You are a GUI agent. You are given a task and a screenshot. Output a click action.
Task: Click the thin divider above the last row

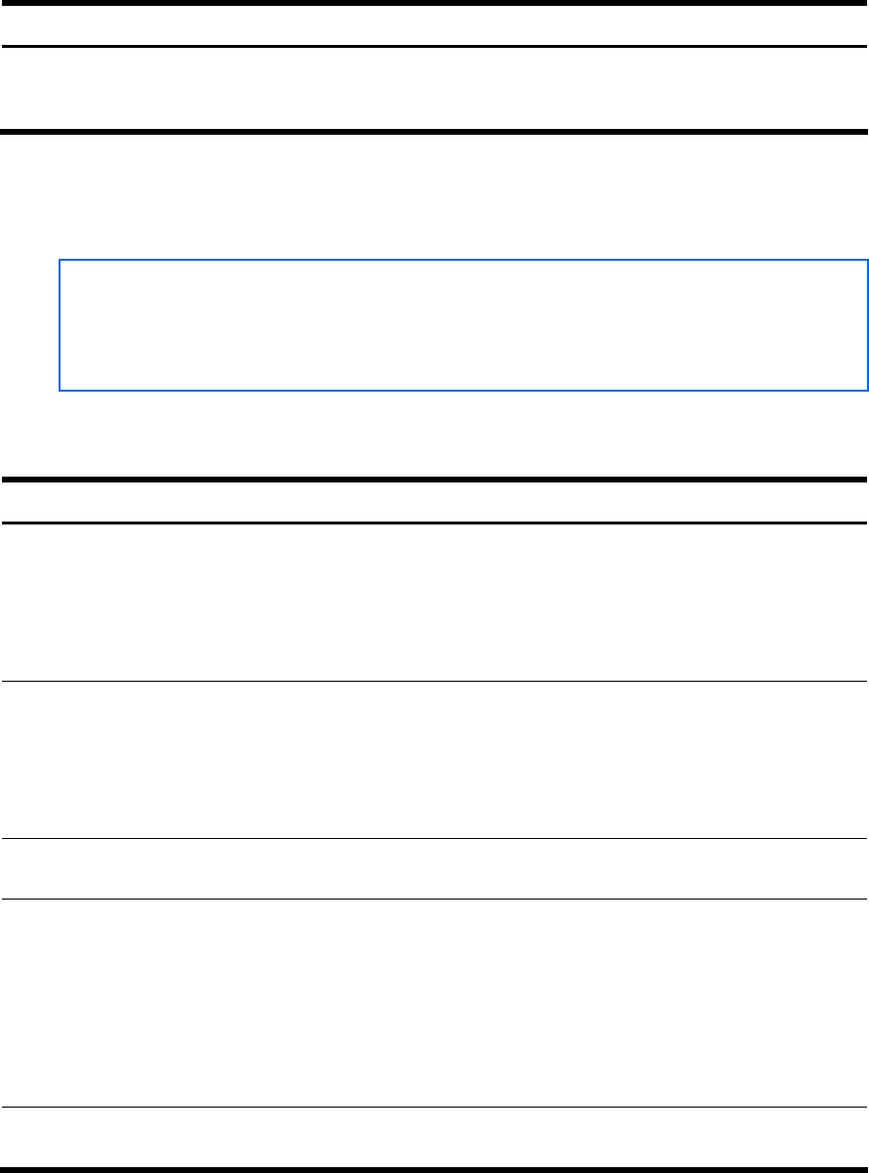click(434, 1107)
